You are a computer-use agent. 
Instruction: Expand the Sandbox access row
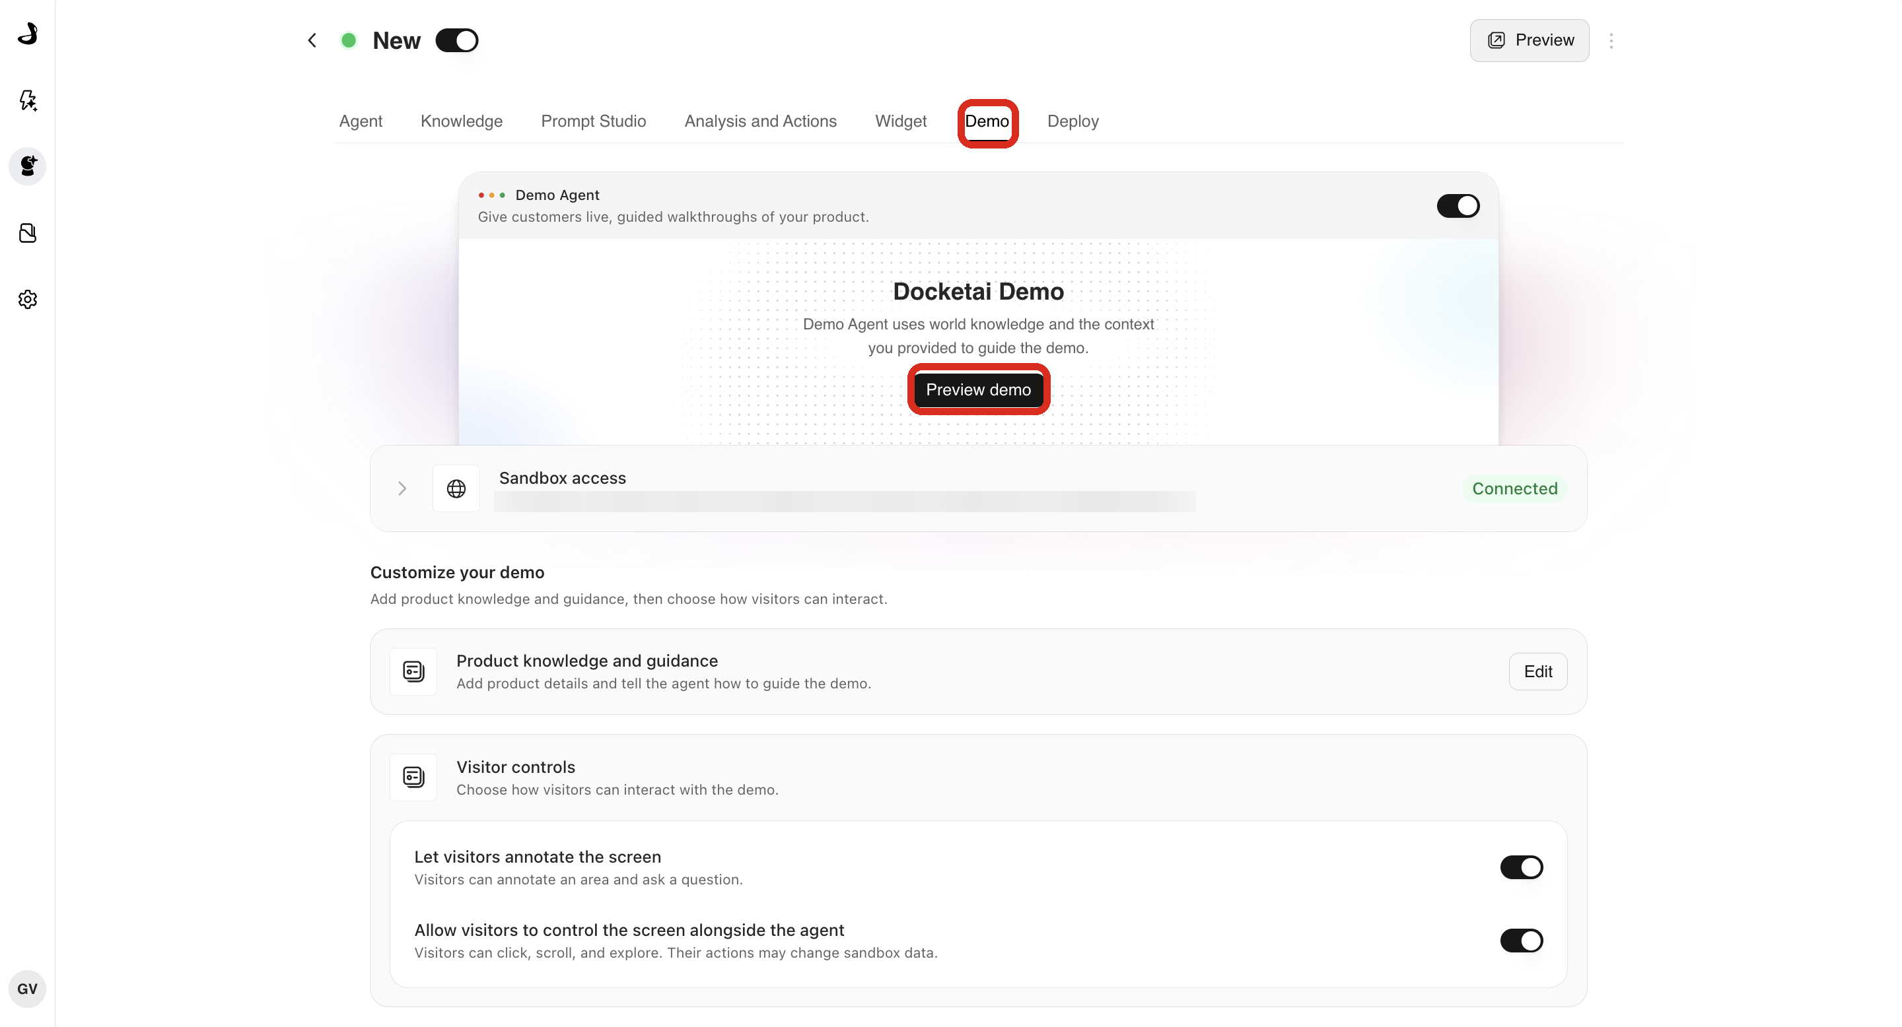[x=402, y=488]
